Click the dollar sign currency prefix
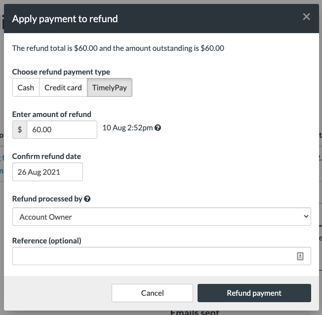The height and width of the screenshot is (315, 322). pyautogui.click(x=20, y=129)
